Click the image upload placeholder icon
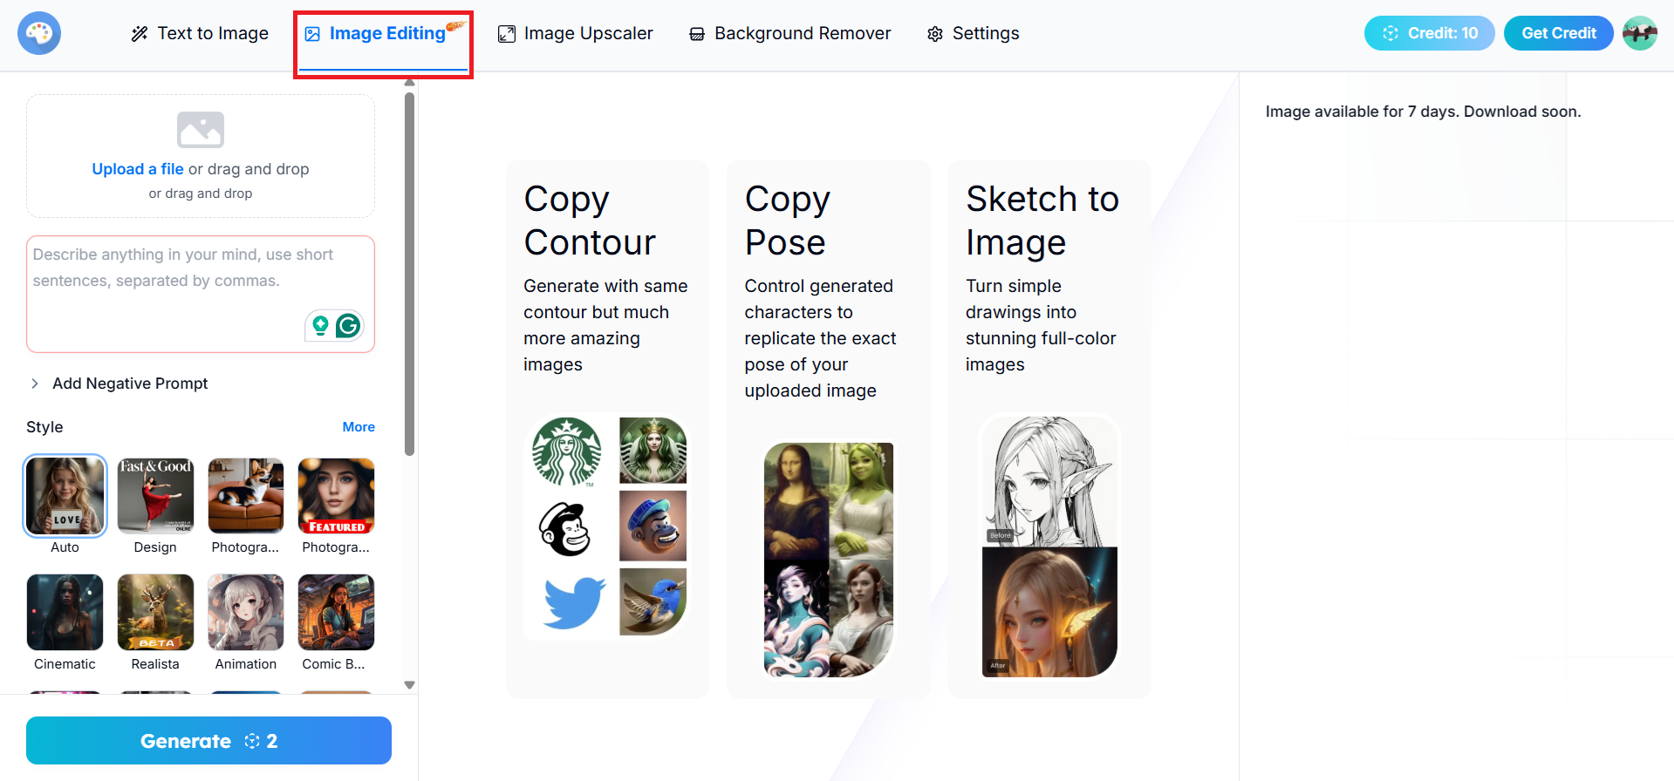Viewport: 1674px width, 781px height. tap(201, 130)
